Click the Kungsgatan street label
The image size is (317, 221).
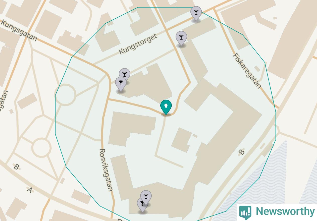pos(19,30)
